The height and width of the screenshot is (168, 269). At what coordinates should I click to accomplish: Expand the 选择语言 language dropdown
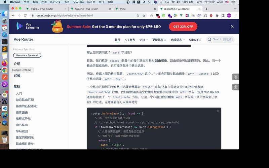(178, 40)
